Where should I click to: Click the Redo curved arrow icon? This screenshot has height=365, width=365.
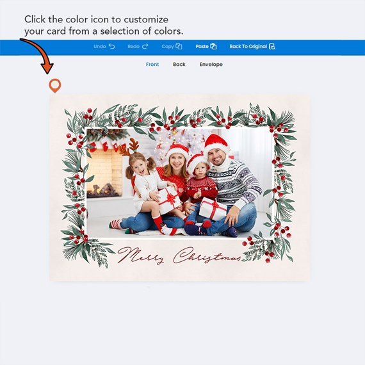[x=145, y=46]
